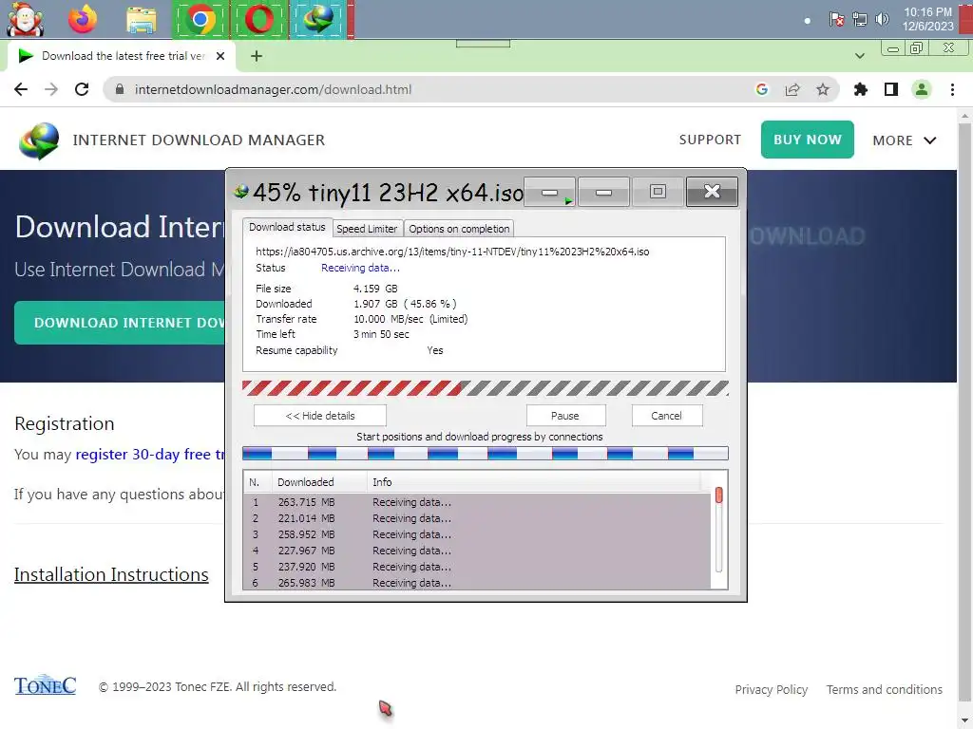Share this page icon
The image size is (973, 729).
(792, 89)
